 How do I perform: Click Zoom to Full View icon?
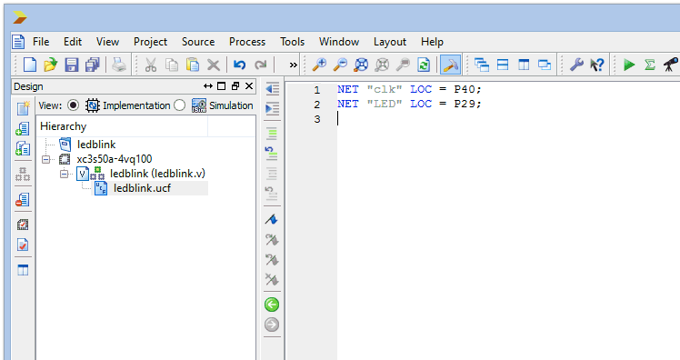point(361,65)
